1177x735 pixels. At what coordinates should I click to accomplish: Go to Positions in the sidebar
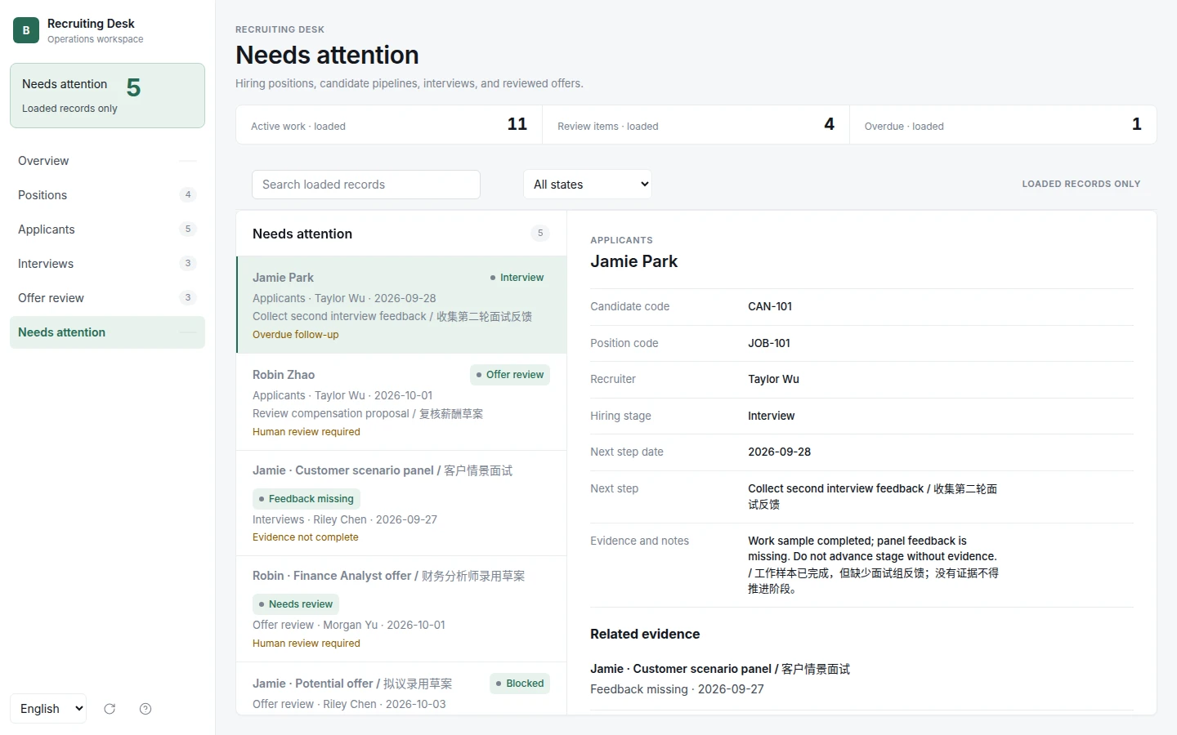(107, 195)
